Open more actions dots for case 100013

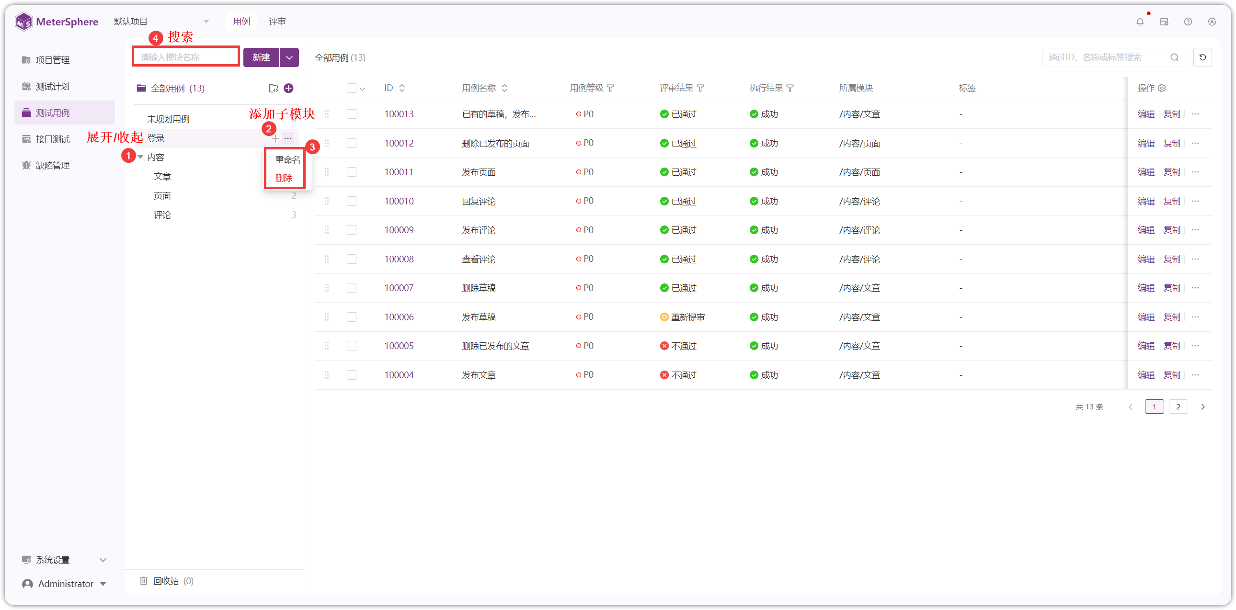pyautogui.click(x=1195, y=114)
